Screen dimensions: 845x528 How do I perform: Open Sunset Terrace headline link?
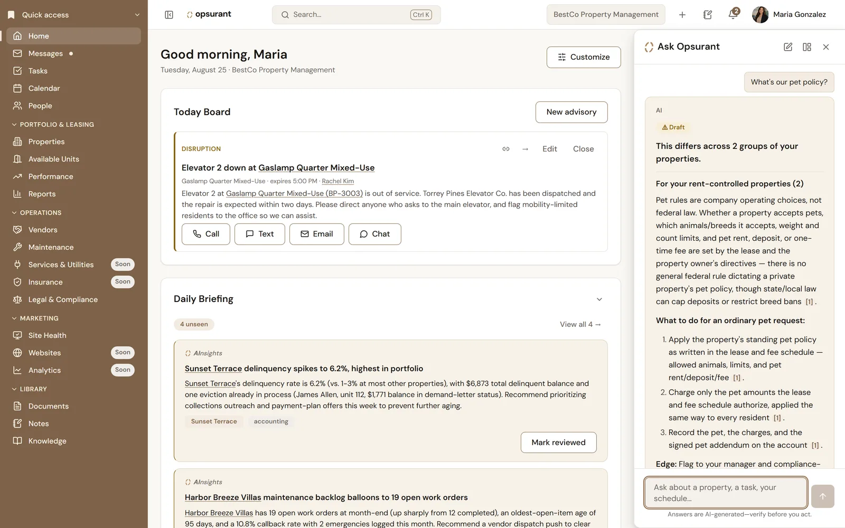click(x=213, y=369)
